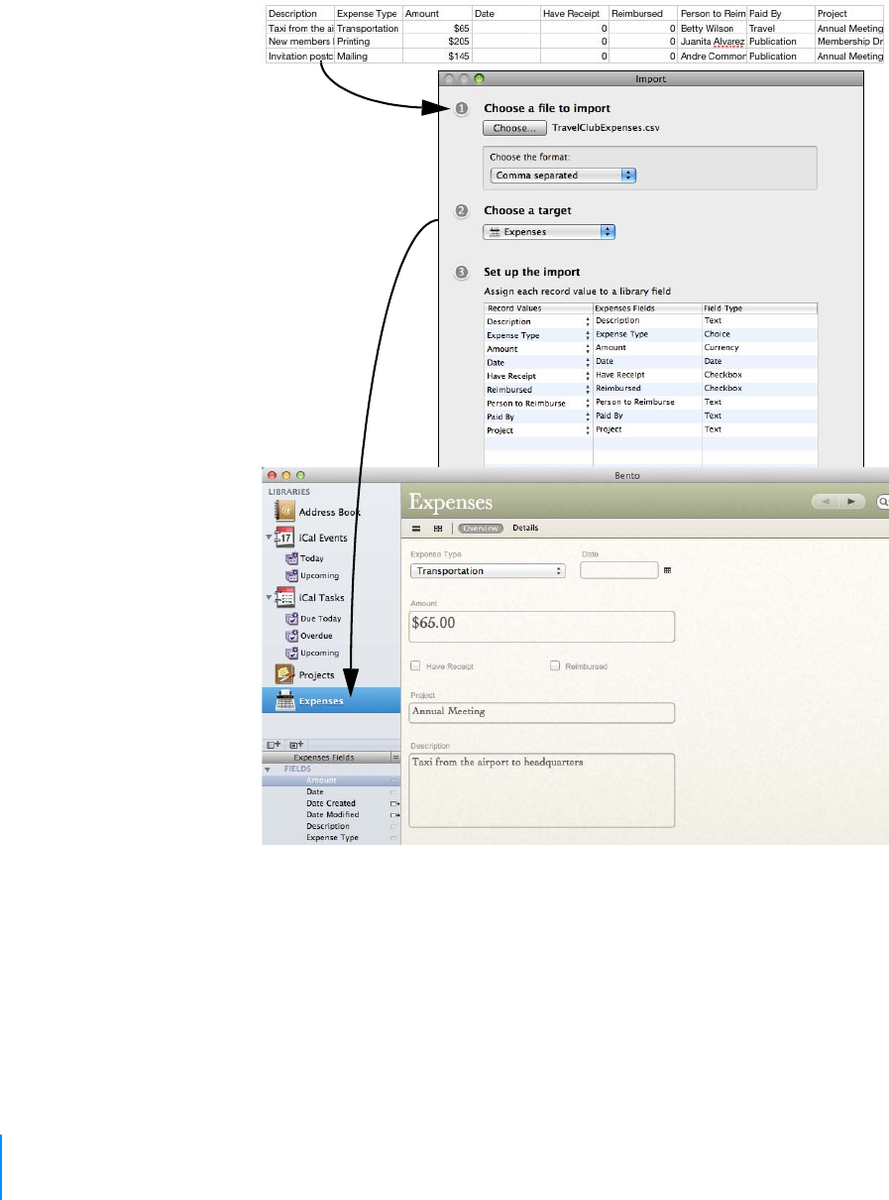
Task: Open the Expenses Fields panel options
Action: tap(395, 757)
